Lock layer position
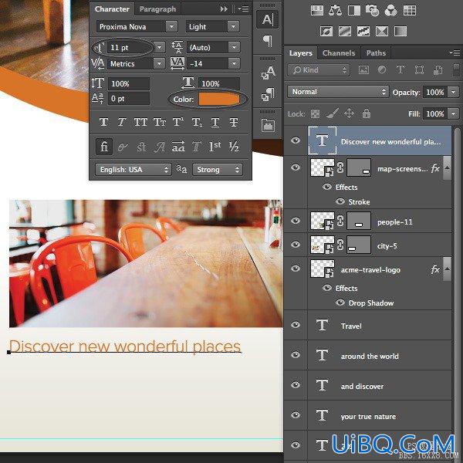Image resolution: width=463 pixels, height=463 pixels. tap(349, 113)
